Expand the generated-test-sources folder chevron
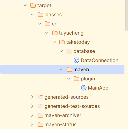This screenshot has width=128, height=129. tap(32, 106)
